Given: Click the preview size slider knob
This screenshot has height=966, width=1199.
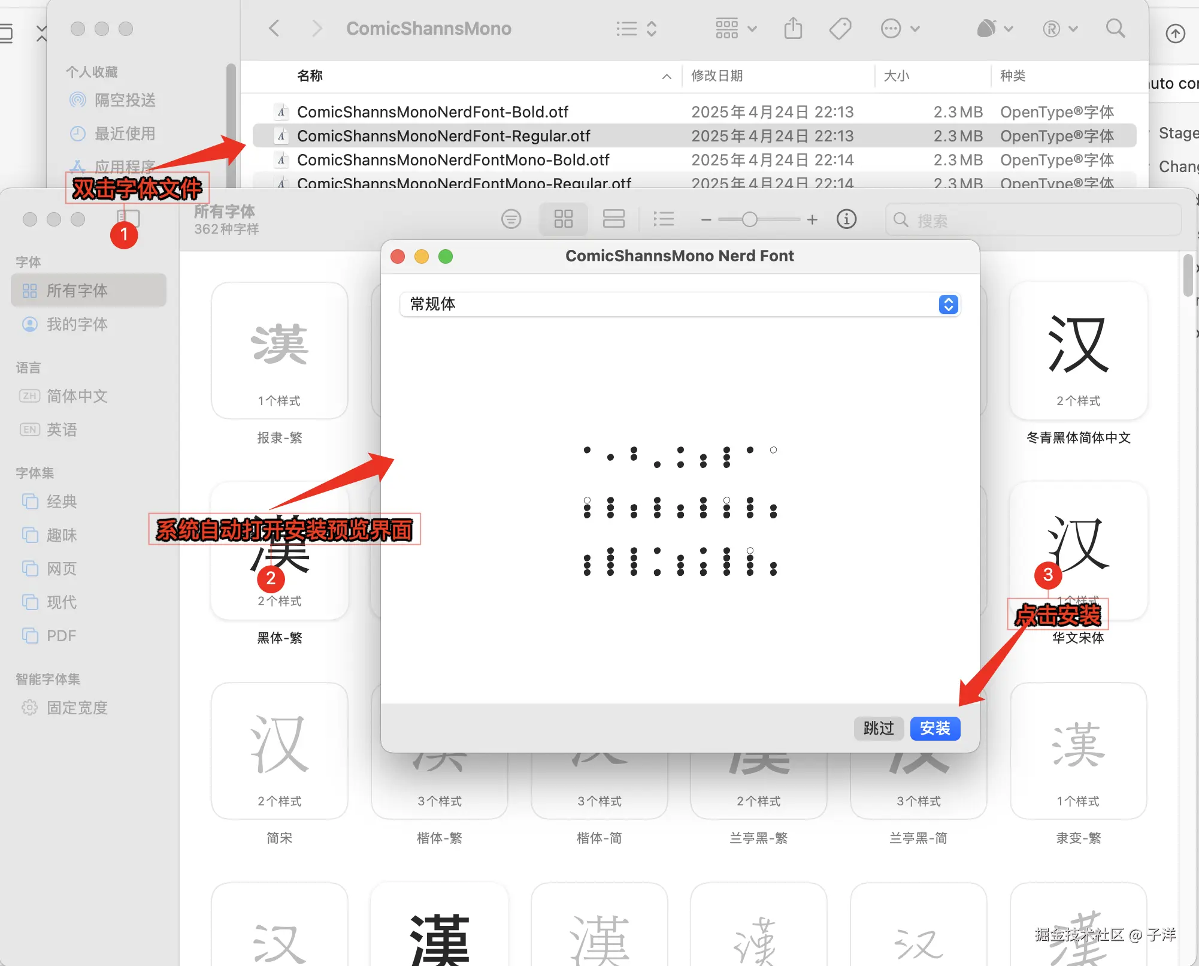Looking at the screenshot, I should pyautogui.click(x=749, y=220).
